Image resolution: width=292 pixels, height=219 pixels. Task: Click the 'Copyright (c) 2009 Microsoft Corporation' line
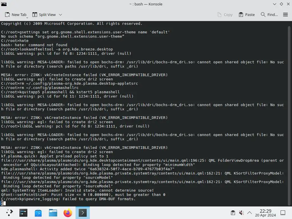coord(72,23)
